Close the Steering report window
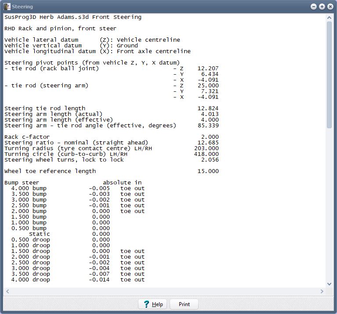Screen dimensions: 337x314 (330, 7)
